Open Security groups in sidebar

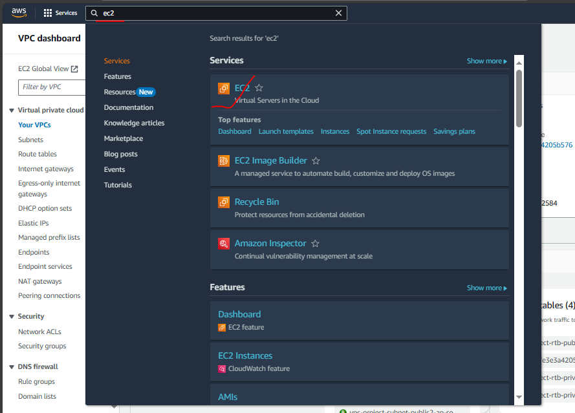[42, 346]
